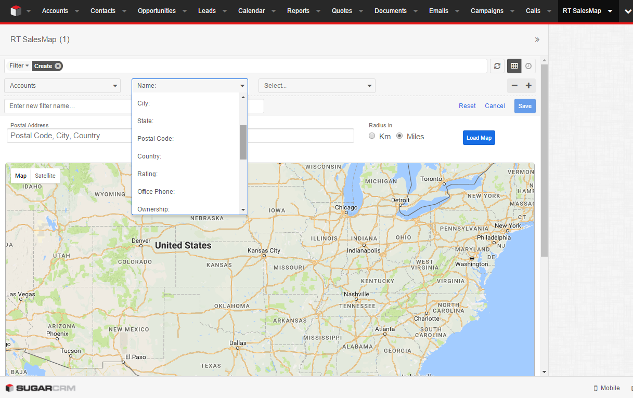
Task: Open the Filter dropdown
Action: (x=19, y=66)
